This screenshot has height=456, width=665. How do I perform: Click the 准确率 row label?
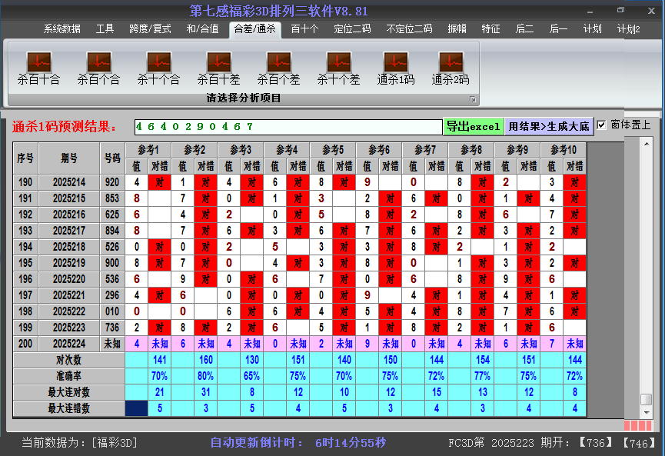point(68,376)
